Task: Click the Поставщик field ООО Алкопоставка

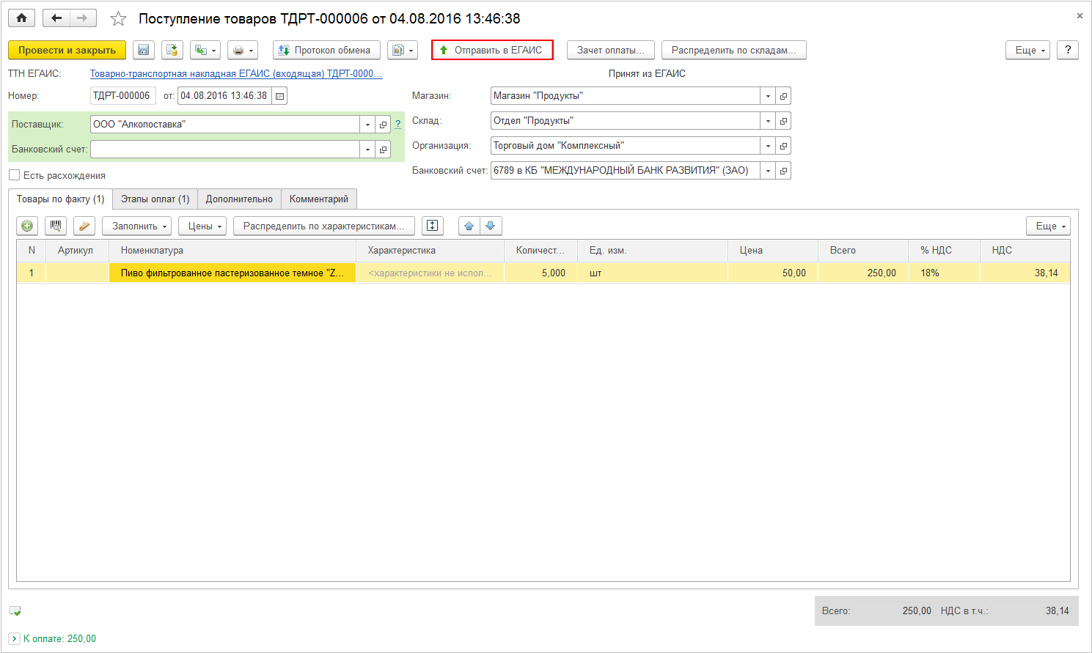Action: click(224, 125)
